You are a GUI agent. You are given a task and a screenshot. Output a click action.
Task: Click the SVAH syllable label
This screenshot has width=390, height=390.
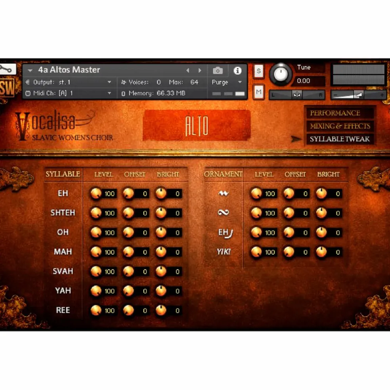click(x=63, y=271)
